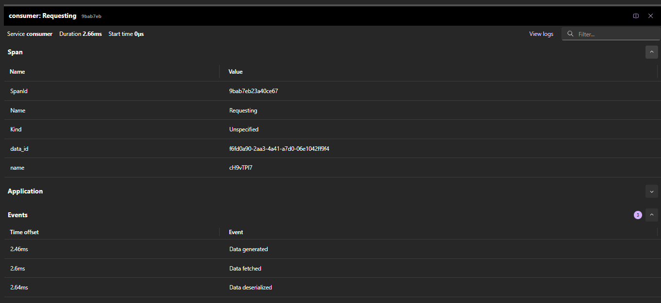Click the data_id row label

pos(19,149)
